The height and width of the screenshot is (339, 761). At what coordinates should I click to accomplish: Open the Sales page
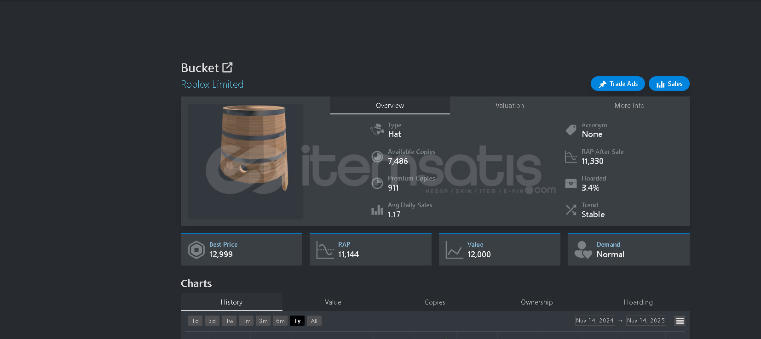669,84
